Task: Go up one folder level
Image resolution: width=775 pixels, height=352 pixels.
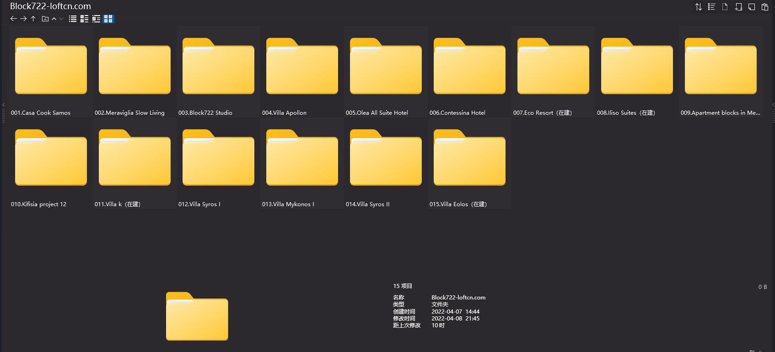Action: click(x=33, y=19)
